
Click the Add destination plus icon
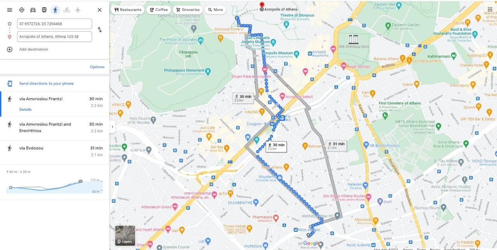(x=10, y=49)
